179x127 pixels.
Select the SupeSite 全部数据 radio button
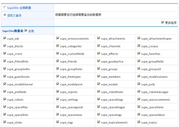[x=5, y=7]
